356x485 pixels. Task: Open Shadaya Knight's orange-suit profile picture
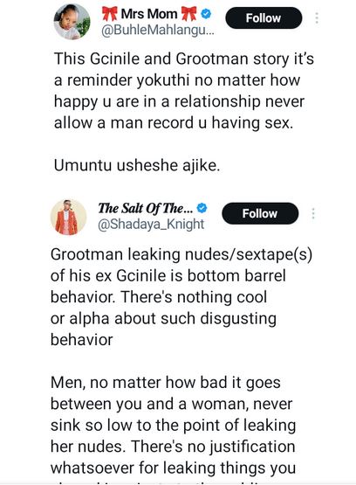coord(69,218)
